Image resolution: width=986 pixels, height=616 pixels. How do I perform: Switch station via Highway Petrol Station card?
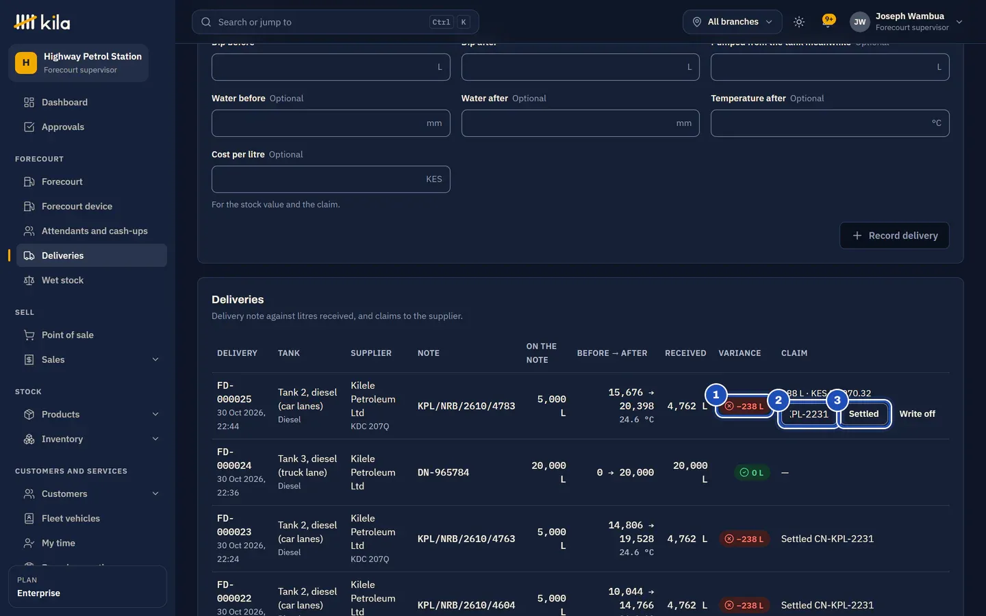(78, 63)
